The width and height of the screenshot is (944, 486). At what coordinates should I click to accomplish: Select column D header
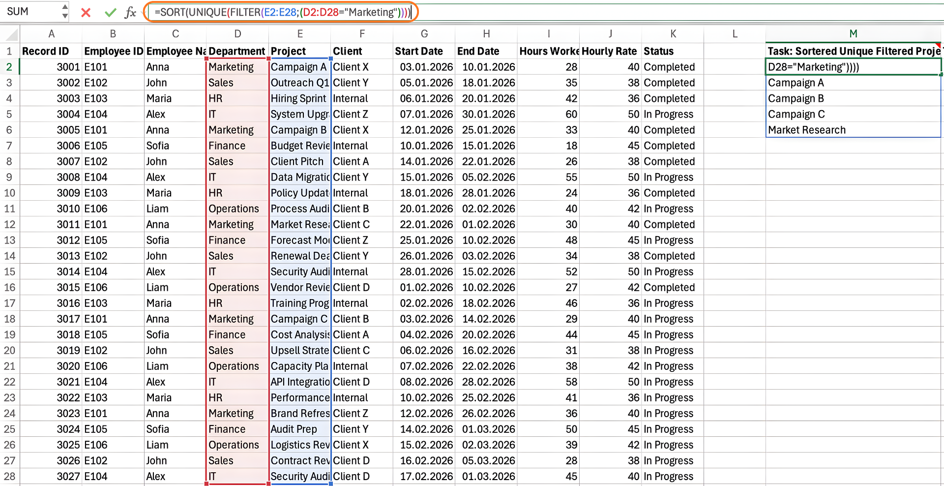(237, 34)
